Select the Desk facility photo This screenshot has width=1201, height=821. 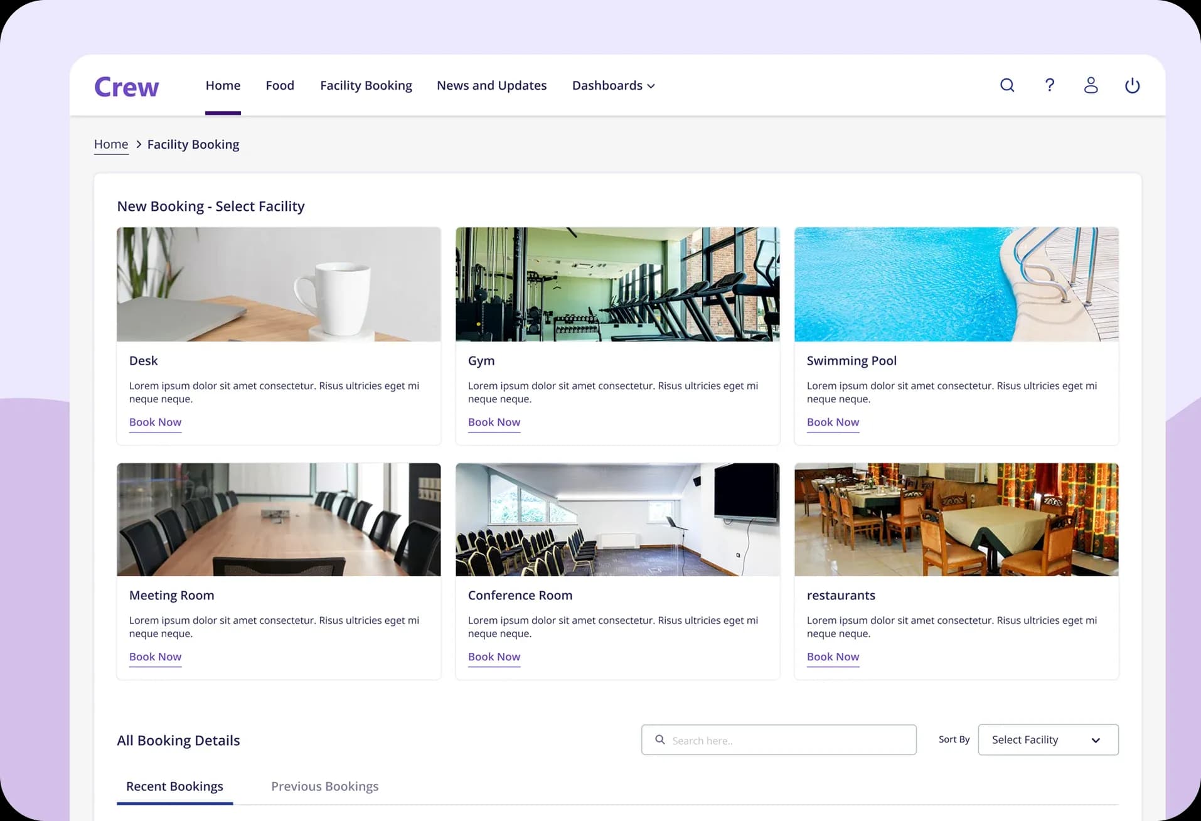(x=279, y=284)
